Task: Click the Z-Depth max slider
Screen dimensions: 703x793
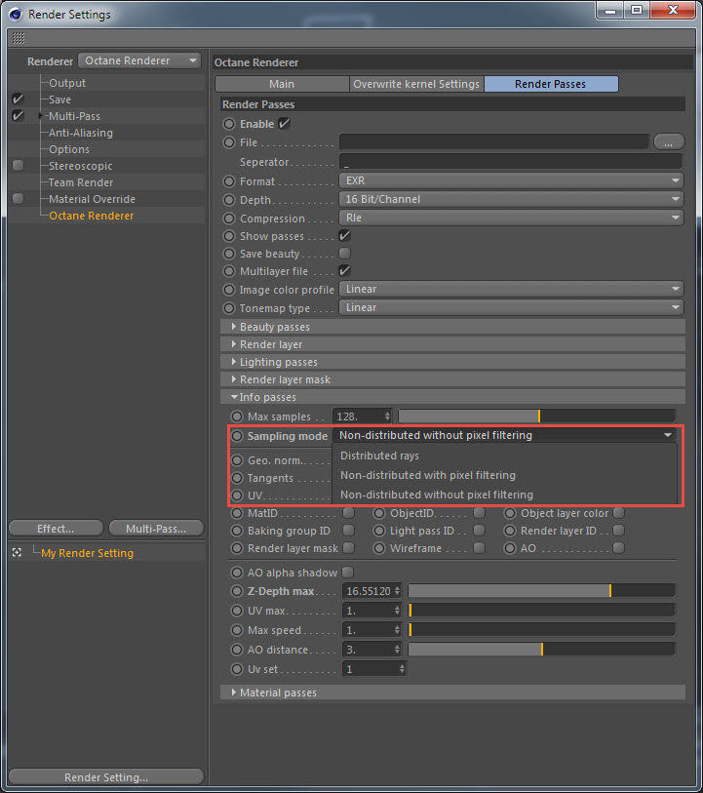Action: pos(542,590)
